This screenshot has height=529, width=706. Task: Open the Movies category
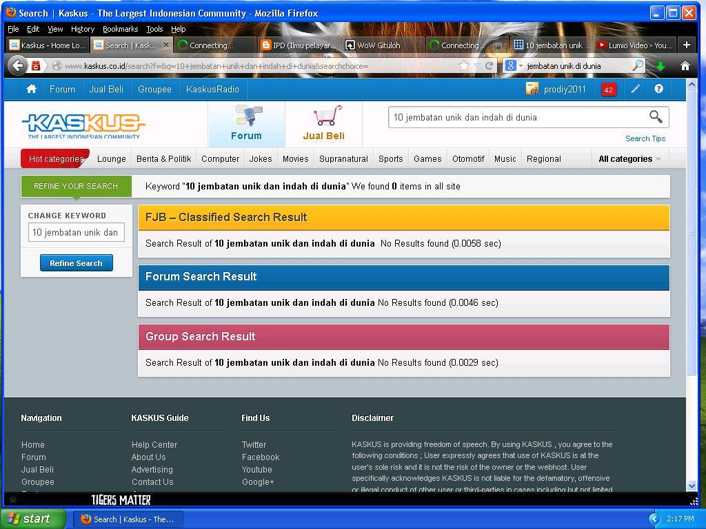(x=295, y=159)
